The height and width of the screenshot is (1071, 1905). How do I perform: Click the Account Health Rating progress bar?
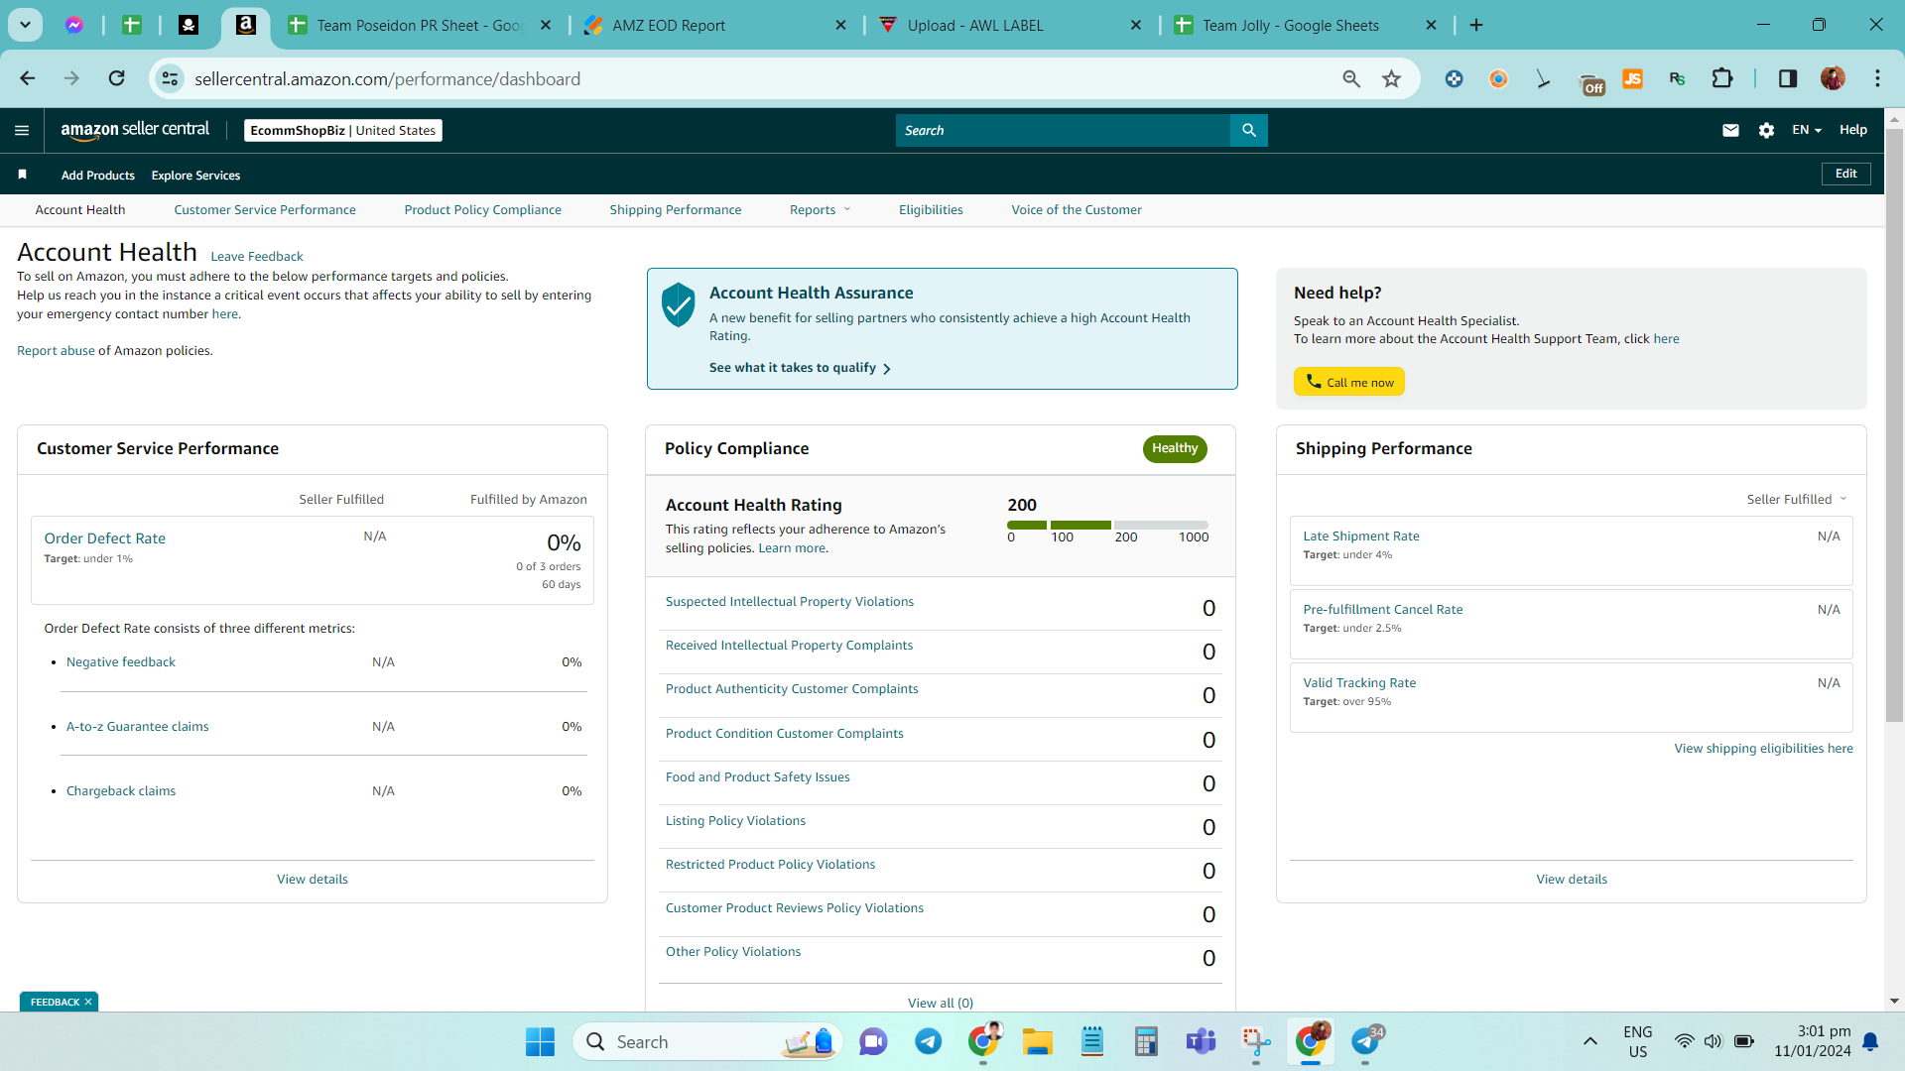pyautogui.click(x=1107, y=525)
